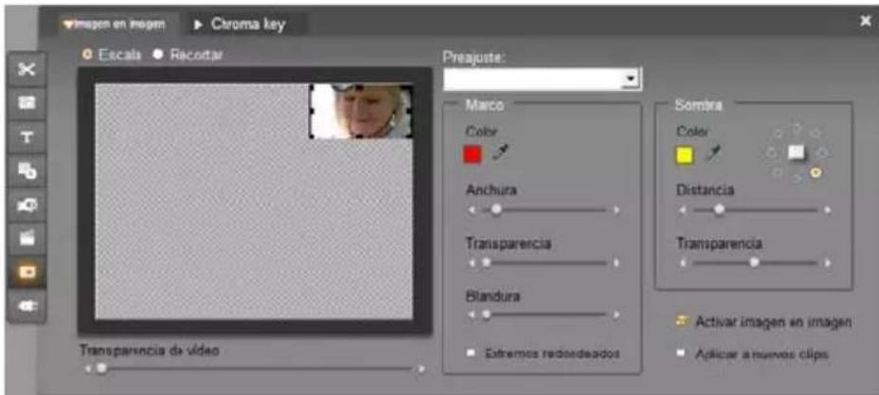Increase Blandura with right arrow
This screenshot has width=879, height=395.
click(x=616, y=314)
